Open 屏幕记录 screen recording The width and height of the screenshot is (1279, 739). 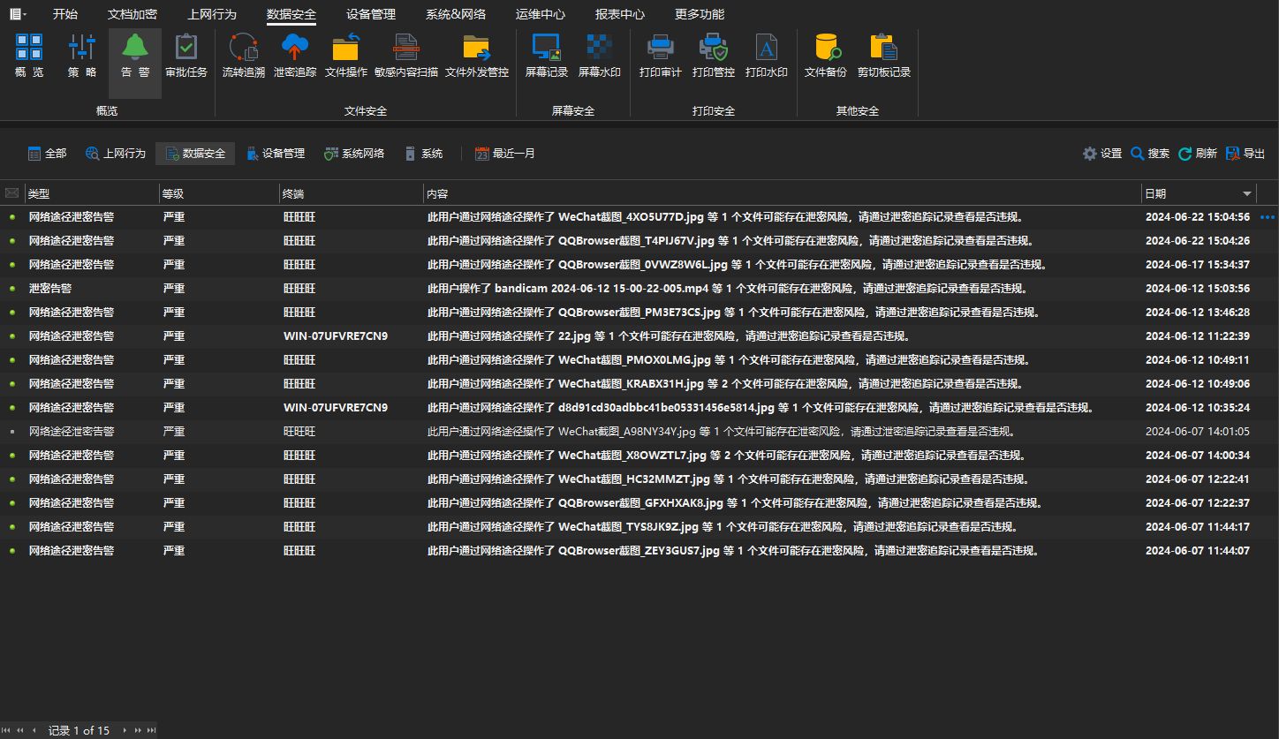[547, 56]
